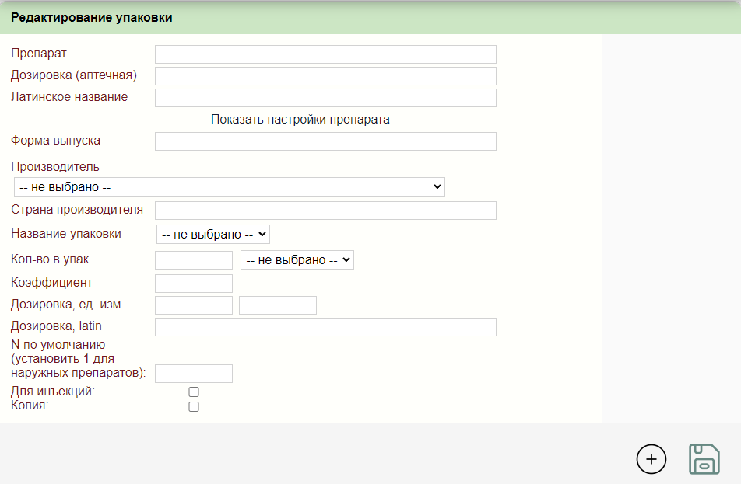This screenshot has height=484, width=741.
Task: Open the unit dropdown beside Кол-во в упак.
Action: (x=297, y=260)
